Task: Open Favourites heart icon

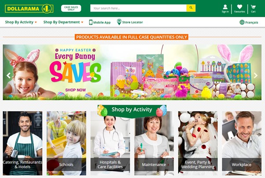Action: [239, 7]
